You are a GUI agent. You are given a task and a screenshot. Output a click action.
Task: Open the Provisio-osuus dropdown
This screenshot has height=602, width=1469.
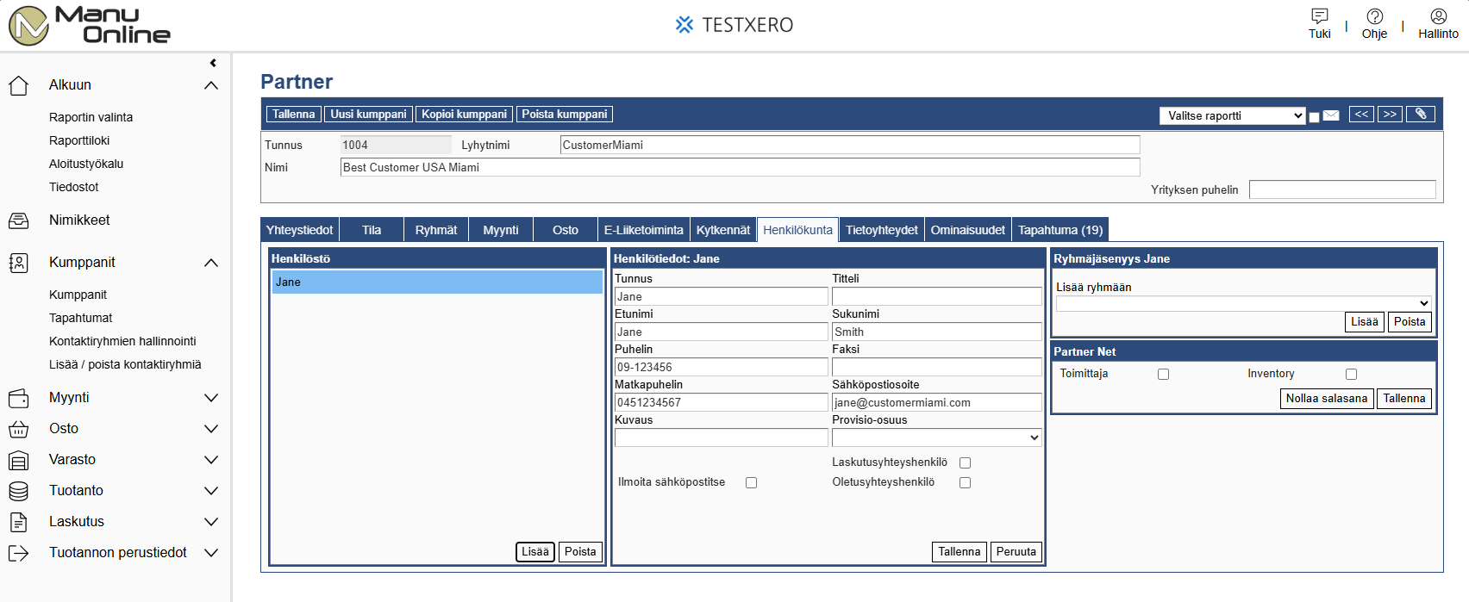click(937, 438)
